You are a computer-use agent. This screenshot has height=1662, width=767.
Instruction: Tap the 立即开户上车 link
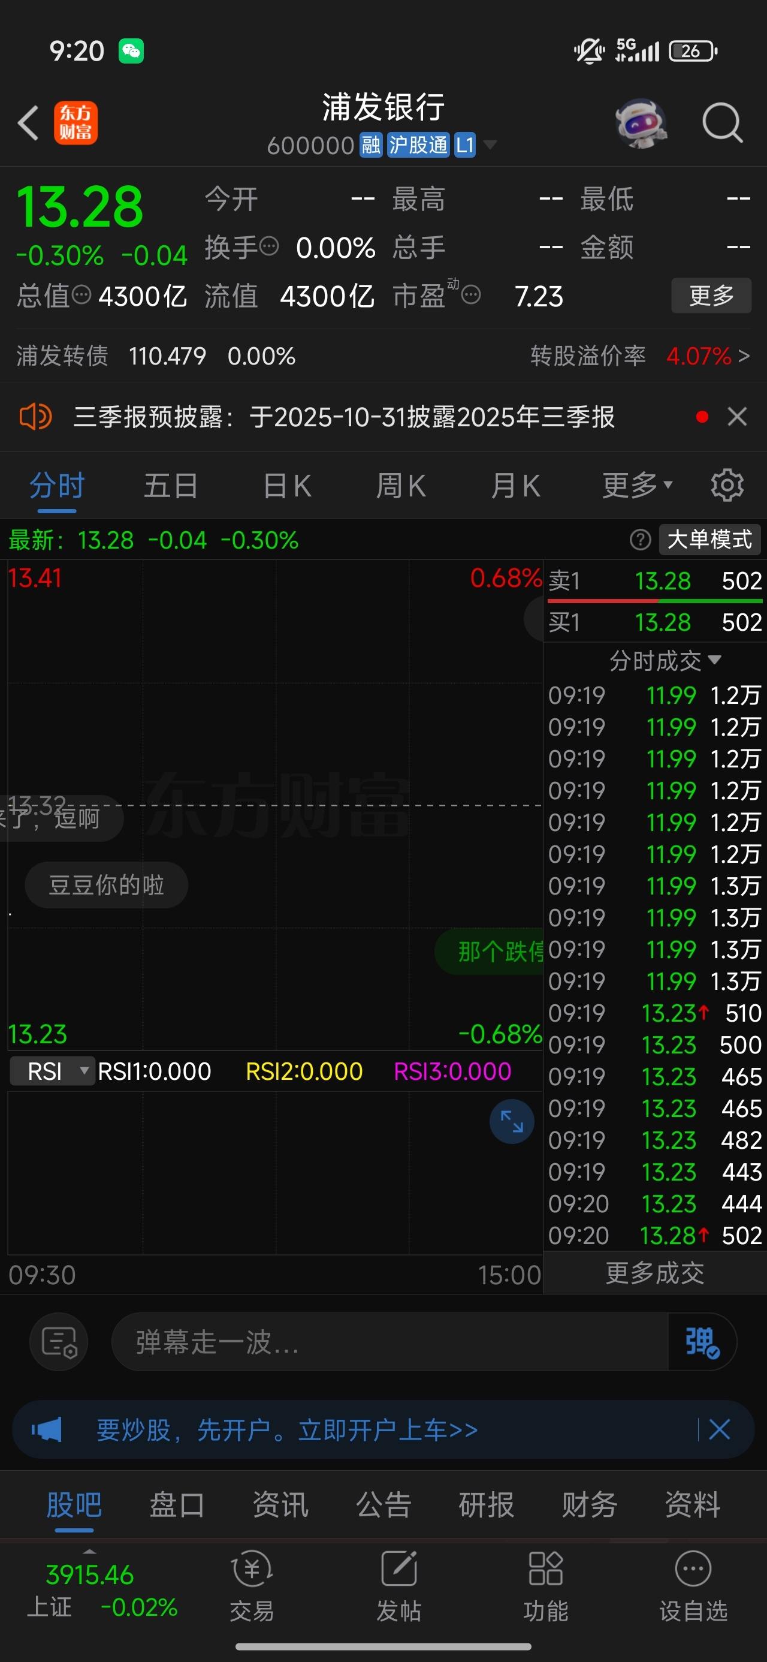[388, 1429]
